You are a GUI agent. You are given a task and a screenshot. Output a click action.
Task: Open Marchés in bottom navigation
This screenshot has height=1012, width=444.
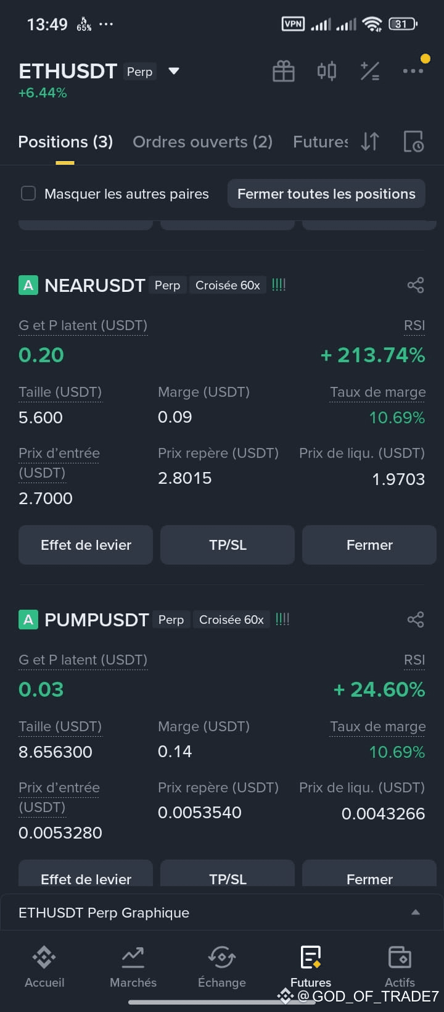133,967
